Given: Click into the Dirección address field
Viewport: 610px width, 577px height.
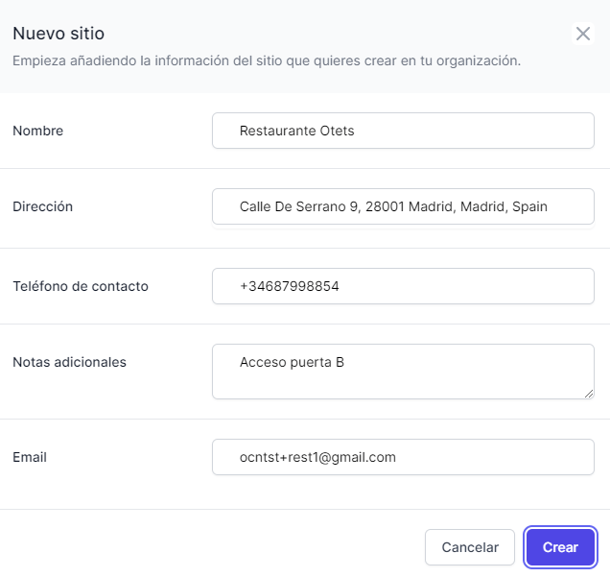Looking at the screenshot, I should (575, 206).
